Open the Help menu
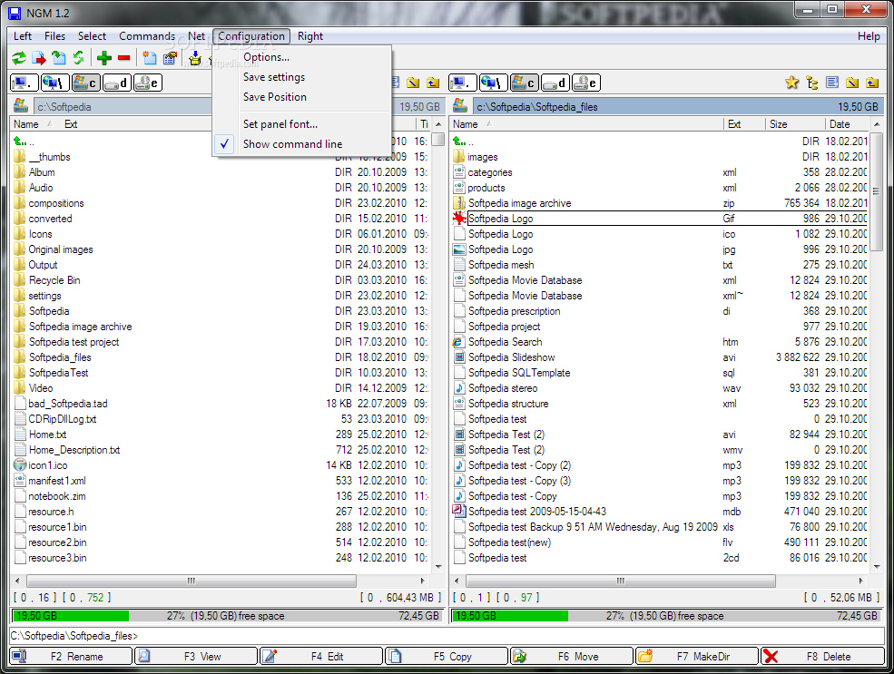 point(869,36)
